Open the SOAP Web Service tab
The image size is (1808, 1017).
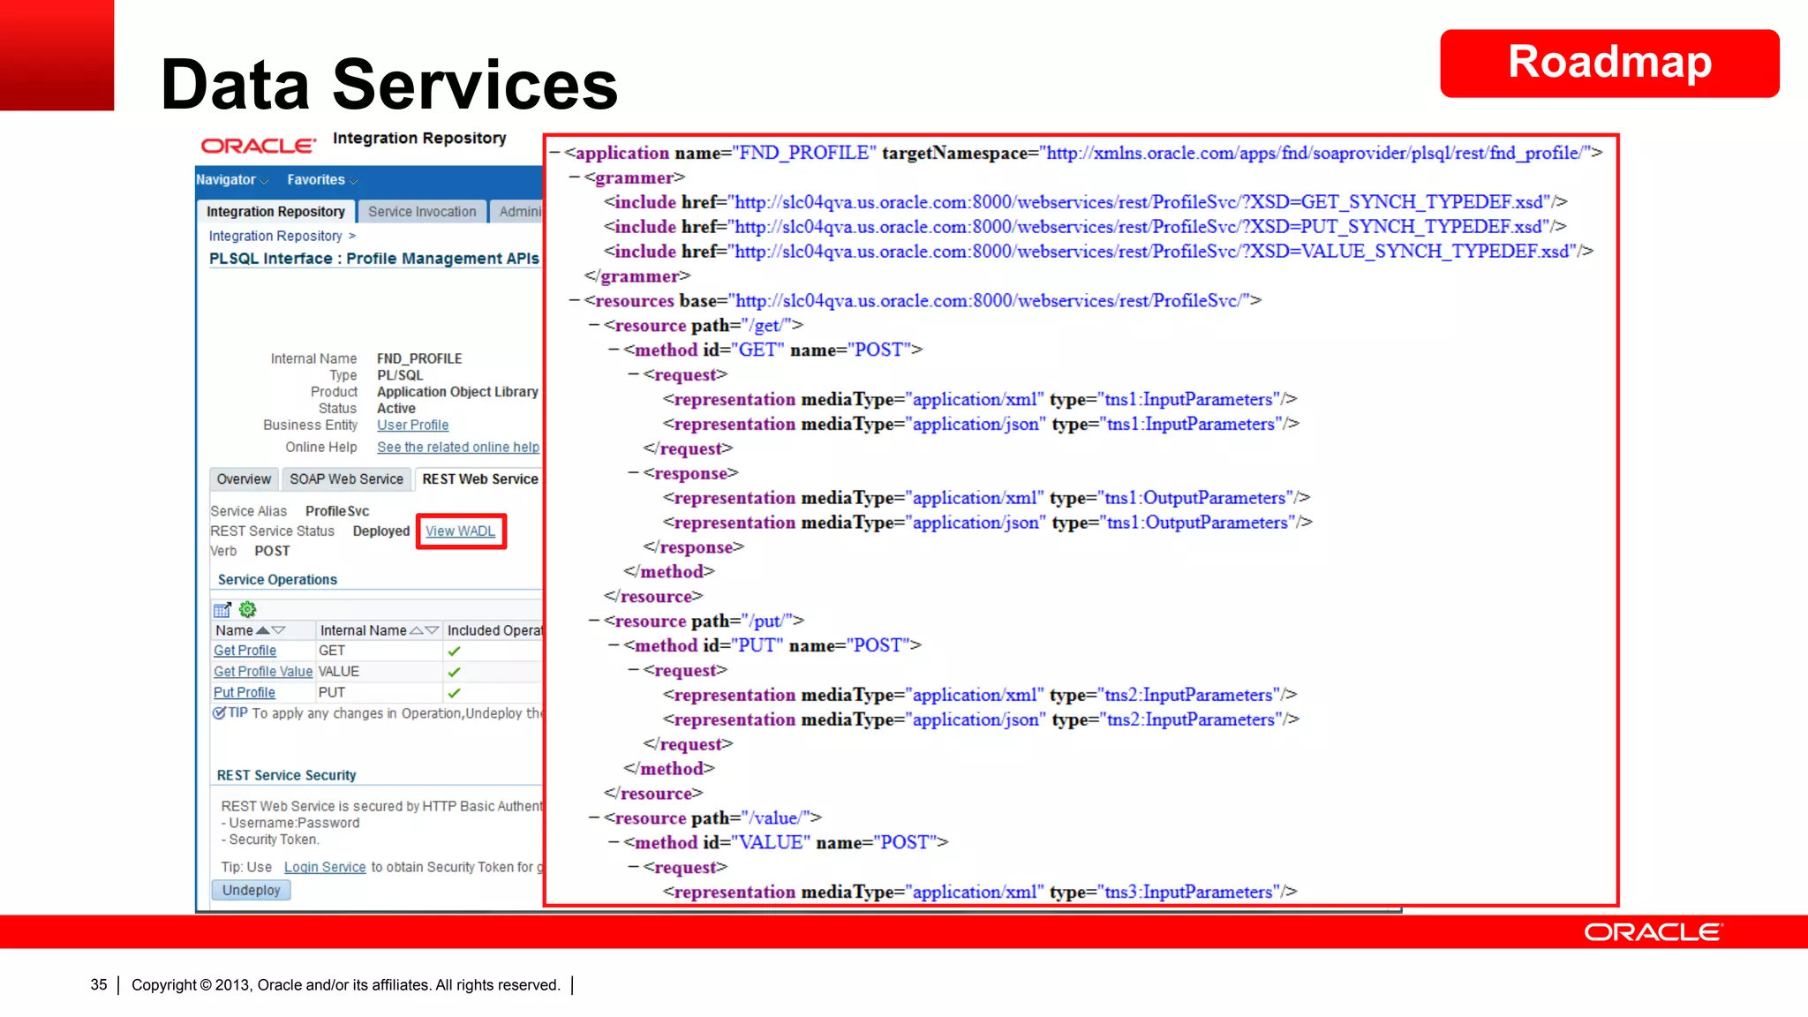(x=346, y=479)
